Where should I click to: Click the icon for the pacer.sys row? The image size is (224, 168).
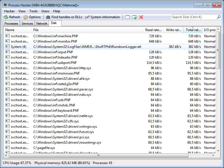pos(8,89)
